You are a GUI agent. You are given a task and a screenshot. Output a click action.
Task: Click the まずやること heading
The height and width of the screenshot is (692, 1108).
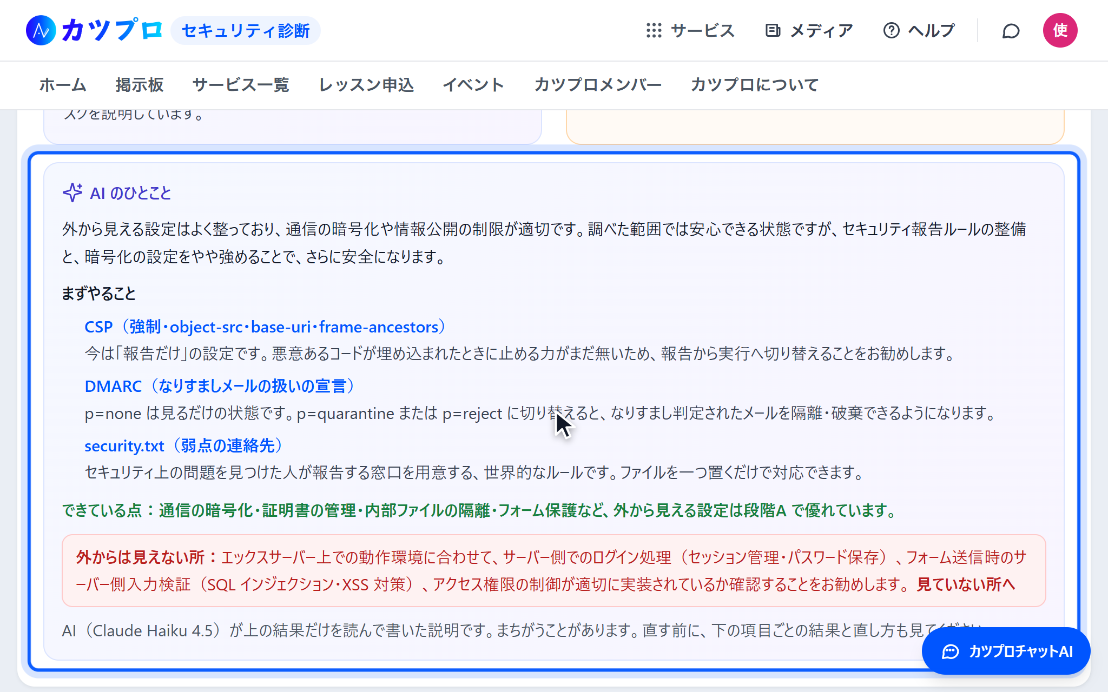(x=98, y=294)
